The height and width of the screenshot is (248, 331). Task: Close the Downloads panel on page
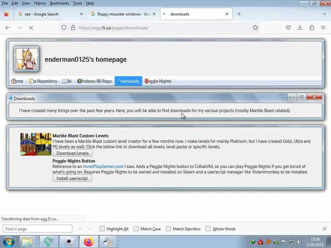point(314,97)
